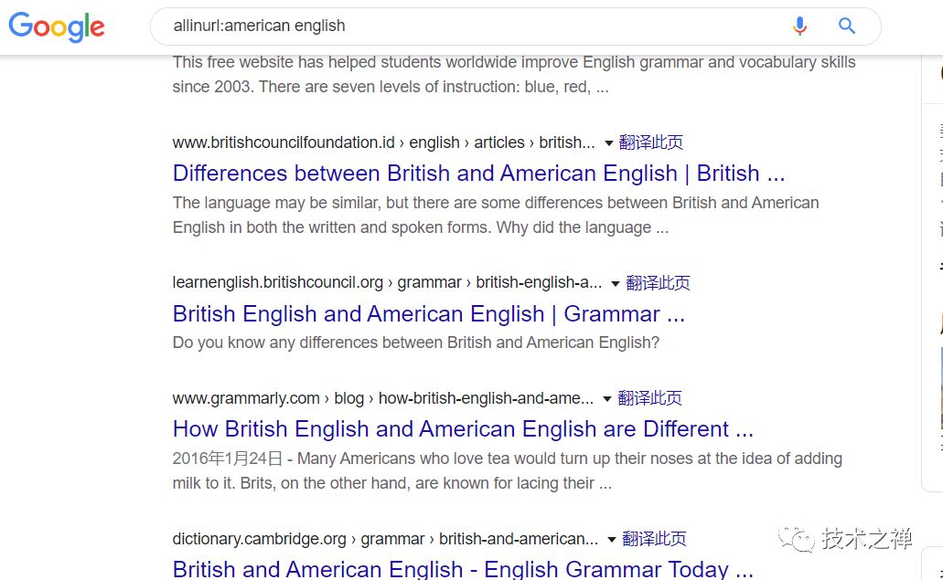Expand dropdown arrow beside britishcouncilfoundation.id URL
Viewport: 943px width, 580px height.
(609, 143)
